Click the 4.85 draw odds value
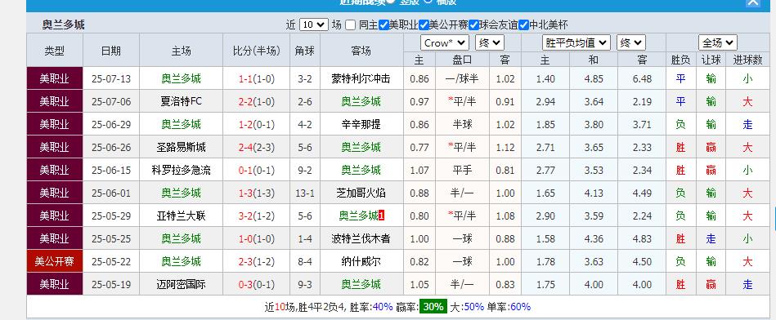This screenshot has width=776, height=320. [x=594, y=78]
